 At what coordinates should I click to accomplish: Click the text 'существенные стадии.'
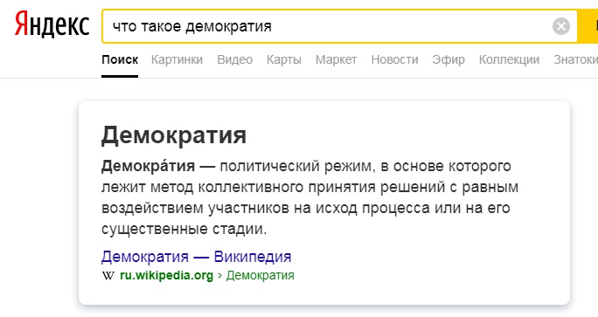tap(184, 229)
